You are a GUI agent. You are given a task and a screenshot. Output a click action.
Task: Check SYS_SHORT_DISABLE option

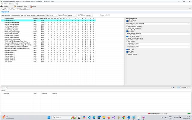point(127,39)
